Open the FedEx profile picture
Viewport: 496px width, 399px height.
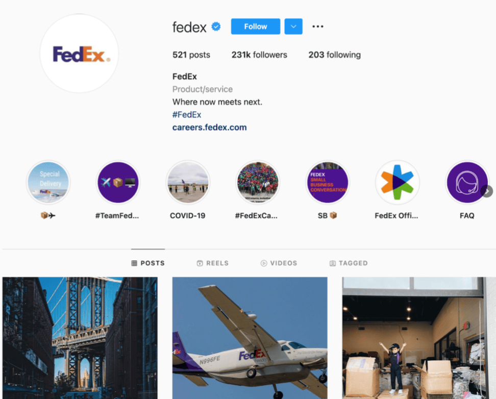79,54
